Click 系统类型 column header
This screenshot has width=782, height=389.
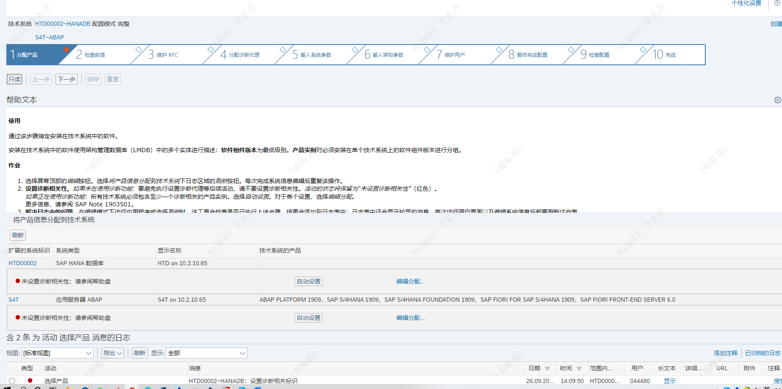68,250
